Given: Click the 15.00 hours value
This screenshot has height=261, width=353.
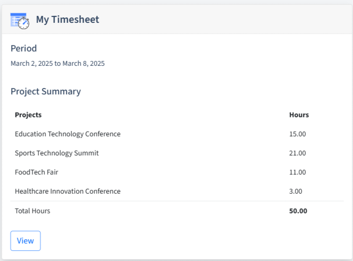Looking at the screenshot, I should [x=297, y=134].
